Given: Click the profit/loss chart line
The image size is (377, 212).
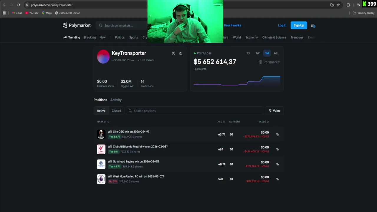Looking at the screenshot, I should (237, 81).
